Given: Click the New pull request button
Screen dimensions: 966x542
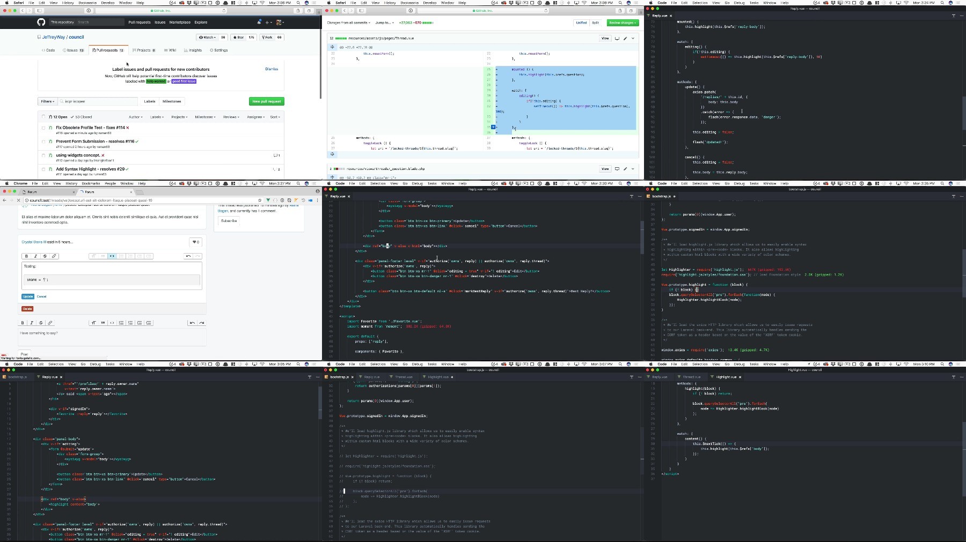Looking at the screenshot, I should 267,101.
